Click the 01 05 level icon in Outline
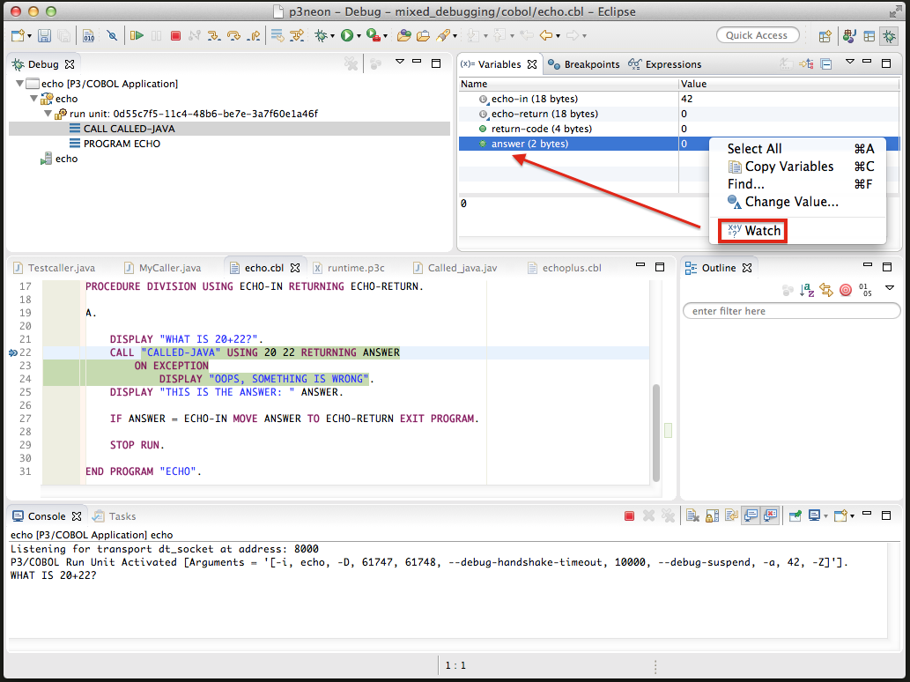 click(x=865, y=290)
